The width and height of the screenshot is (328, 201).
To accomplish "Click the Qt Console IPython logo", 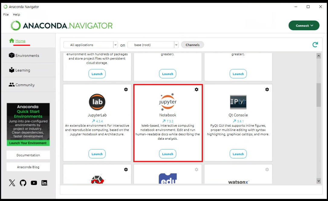I will coord(238,102).
